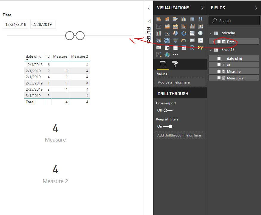
Task: Select the clustered column chart visual
Action: pos(184,19)
